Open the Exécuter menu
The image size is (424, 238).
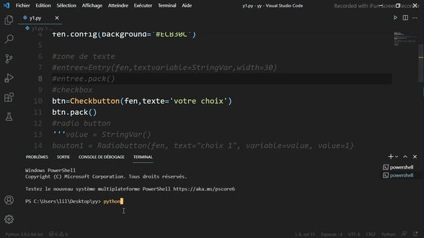click(143, 5)
